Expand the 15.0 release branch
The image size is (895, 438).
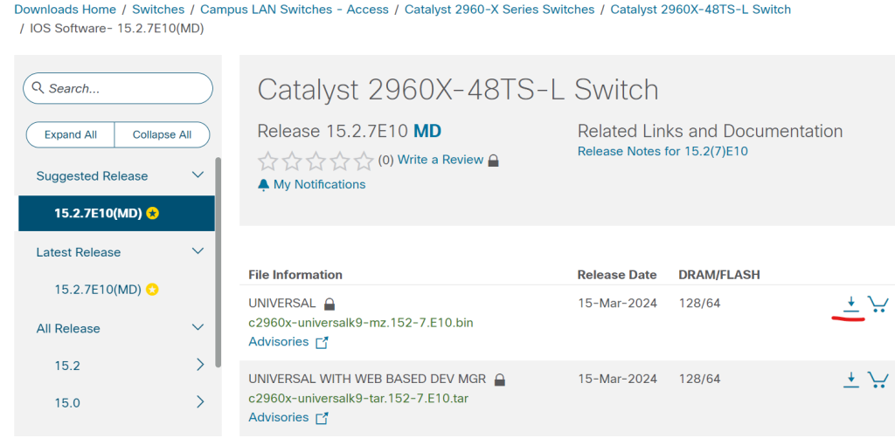[x=200, y=402]
